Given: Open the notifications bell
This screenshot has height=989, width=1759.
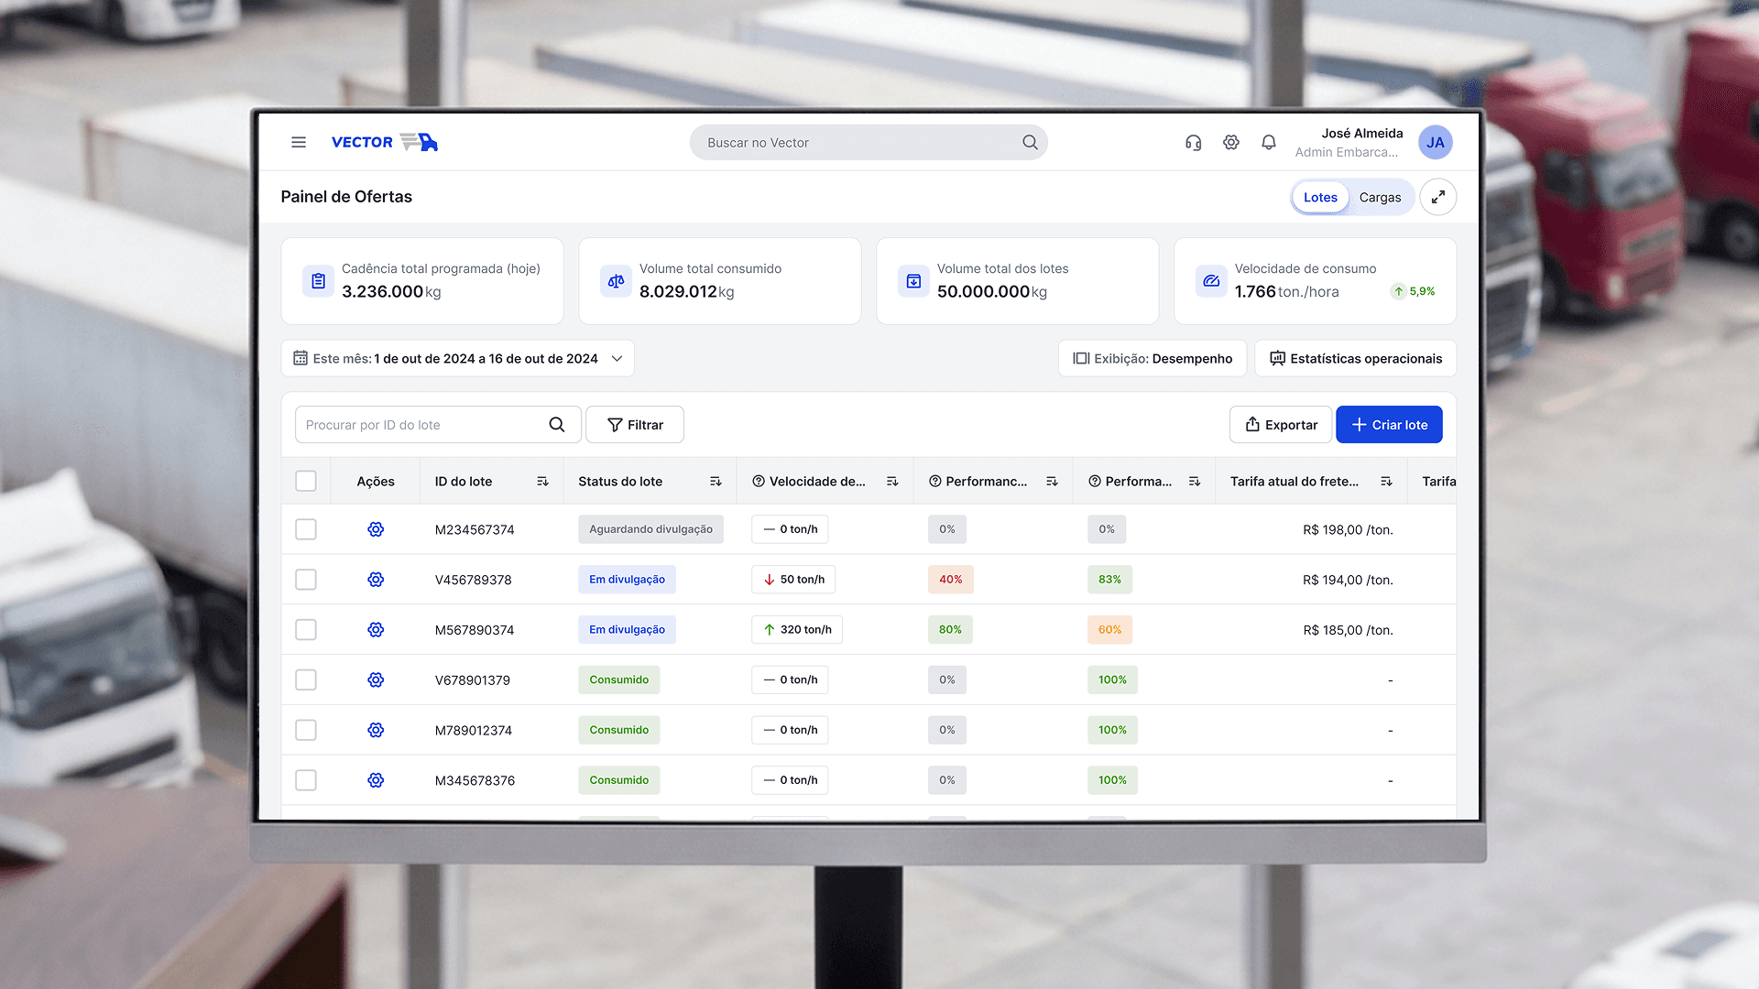Looking at the screenshot, I should click(1269, 142).
